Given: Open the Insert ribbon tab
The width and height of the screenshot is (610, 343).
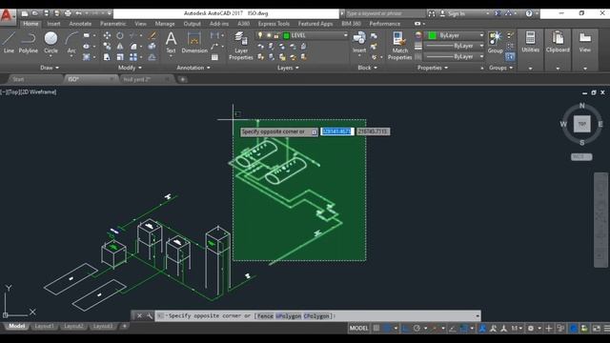Looking at the screenshot, I should pos(53,24).
